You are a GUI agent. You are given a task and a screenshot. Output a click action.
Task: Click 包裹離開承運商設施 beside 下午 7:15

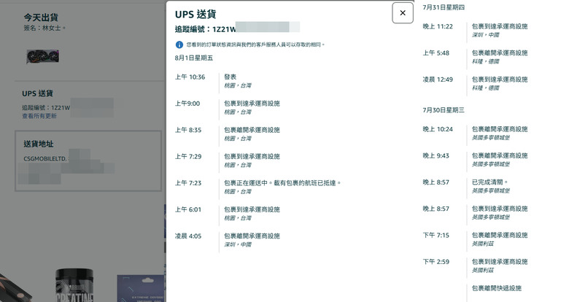click(x=500, y=235)
